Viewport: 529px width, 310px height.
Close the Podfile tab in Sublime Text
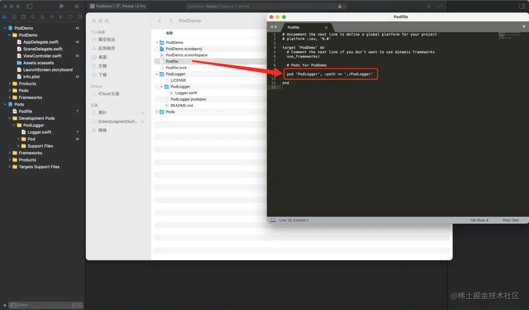pos(326,27)
